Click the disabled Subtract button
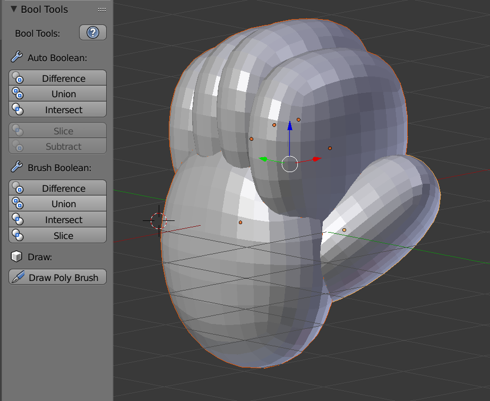The width and height of the screenshot is (490, 401). [x=57, y=147]
